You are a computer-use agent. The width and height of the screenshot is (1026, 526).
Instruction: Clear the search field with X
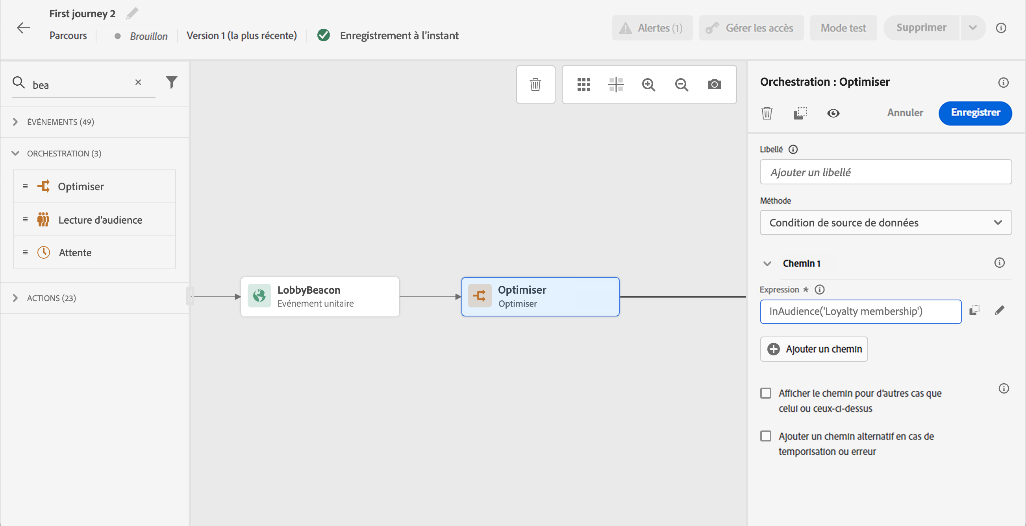coord(138,82)
